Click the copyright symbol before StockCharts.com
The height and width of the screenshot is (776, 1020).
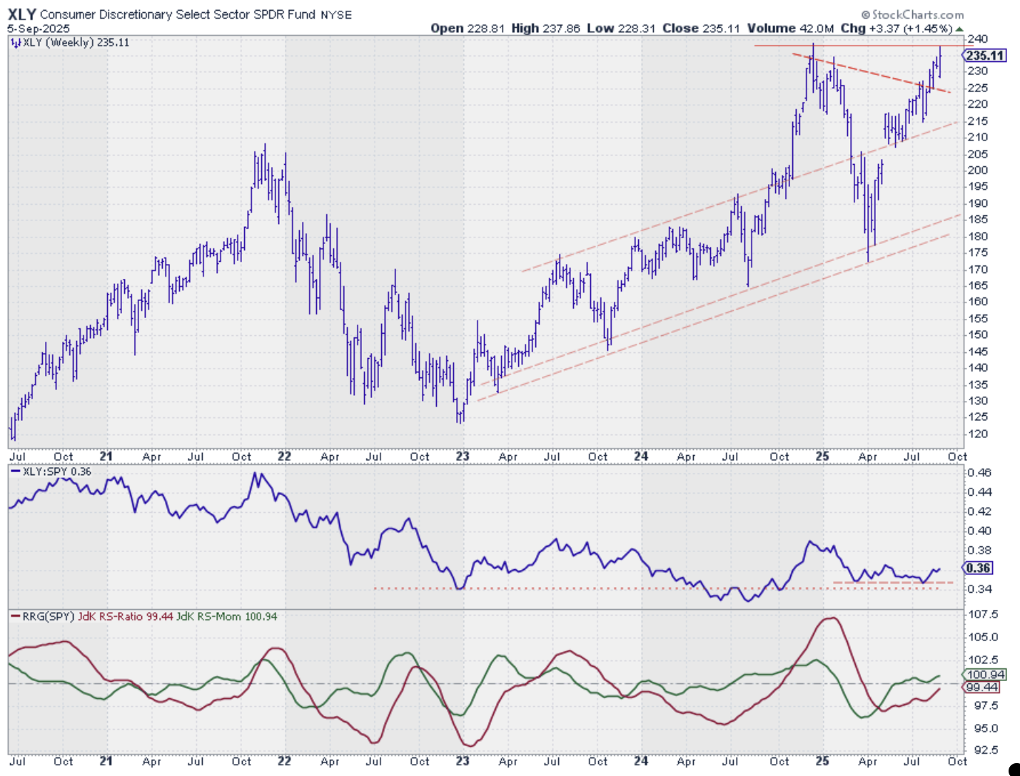[x=865, y=15]
